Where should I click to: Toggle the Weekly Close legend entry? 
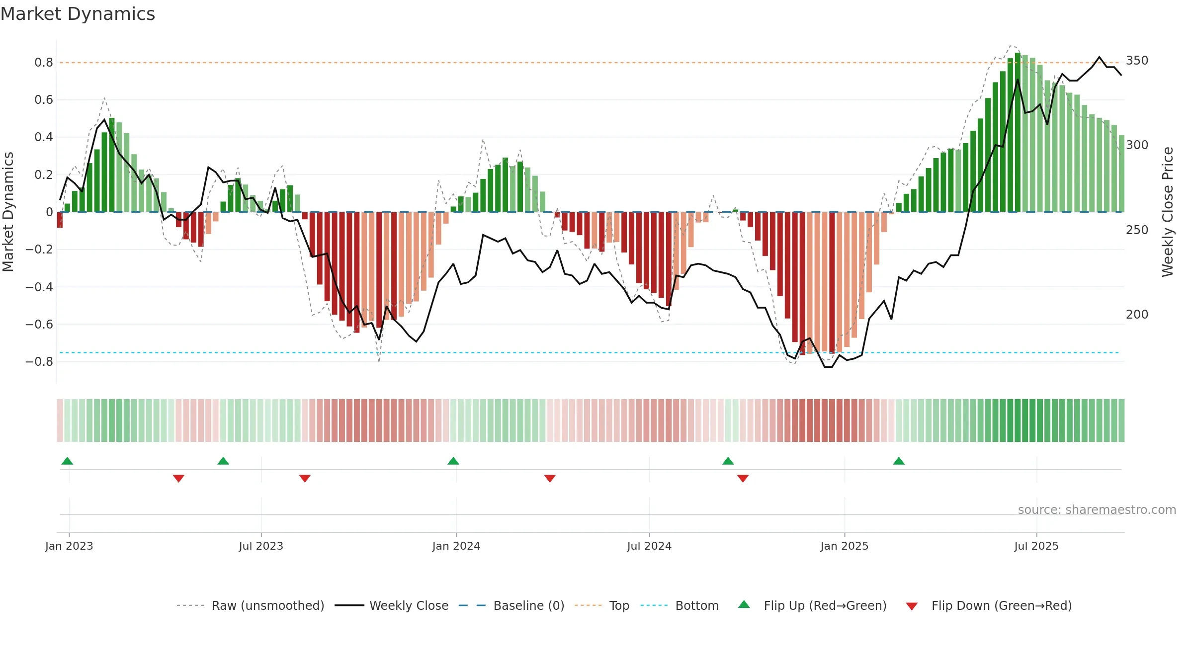(391, 605)
